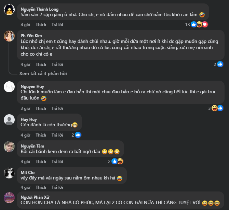Open Nguyễn Tâm's profile avatar

tap(9, 147)
